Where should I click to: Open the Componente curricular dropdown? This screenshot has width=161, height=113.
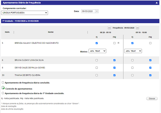click(24, 13)
